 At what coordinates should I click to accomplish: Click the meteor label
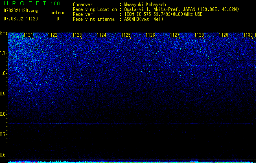pos(58,13)
